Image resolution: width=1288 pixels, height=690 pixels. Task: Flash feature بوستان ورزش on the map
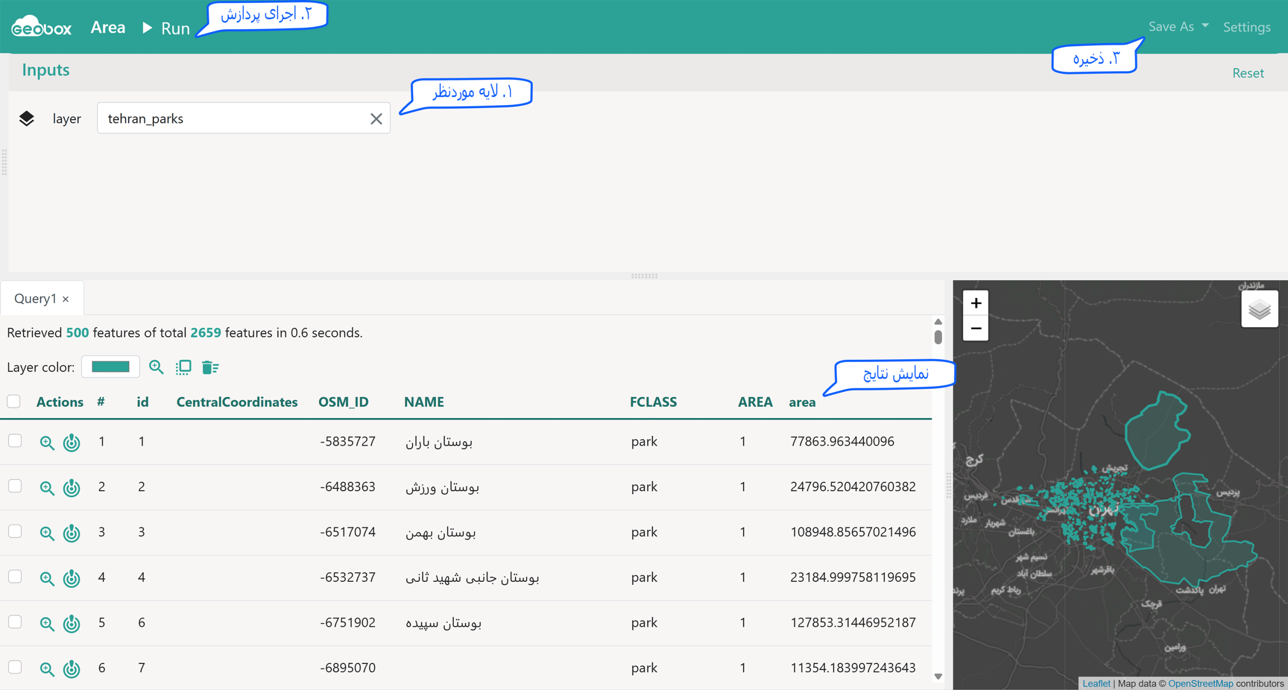[71, 487]
